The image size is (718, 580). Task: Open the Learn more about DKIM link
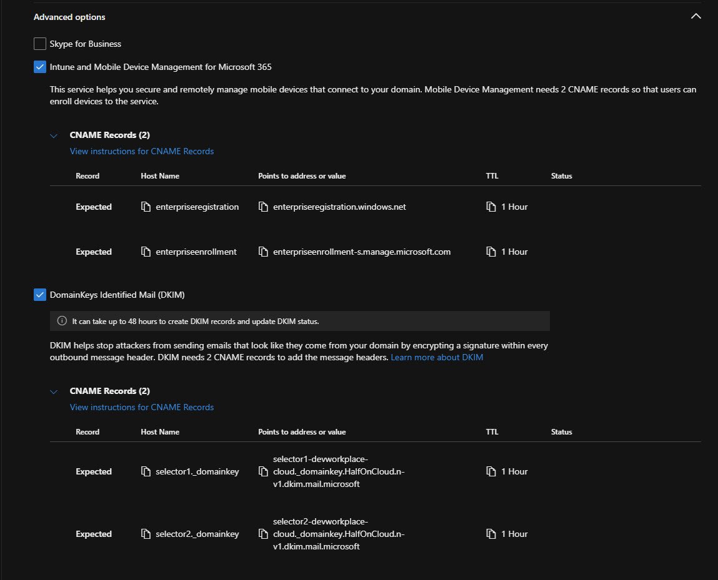click(x=437, y=358)
